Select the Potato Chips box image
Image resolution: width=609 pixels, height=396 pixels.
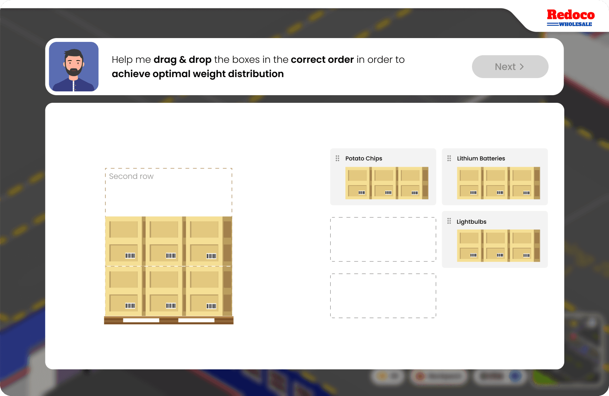(x=387, y=183)
